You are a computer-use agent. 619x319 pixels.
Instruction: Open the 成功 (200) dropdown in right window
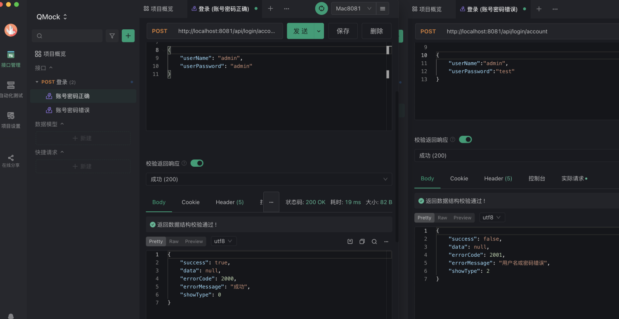point(517,156)
